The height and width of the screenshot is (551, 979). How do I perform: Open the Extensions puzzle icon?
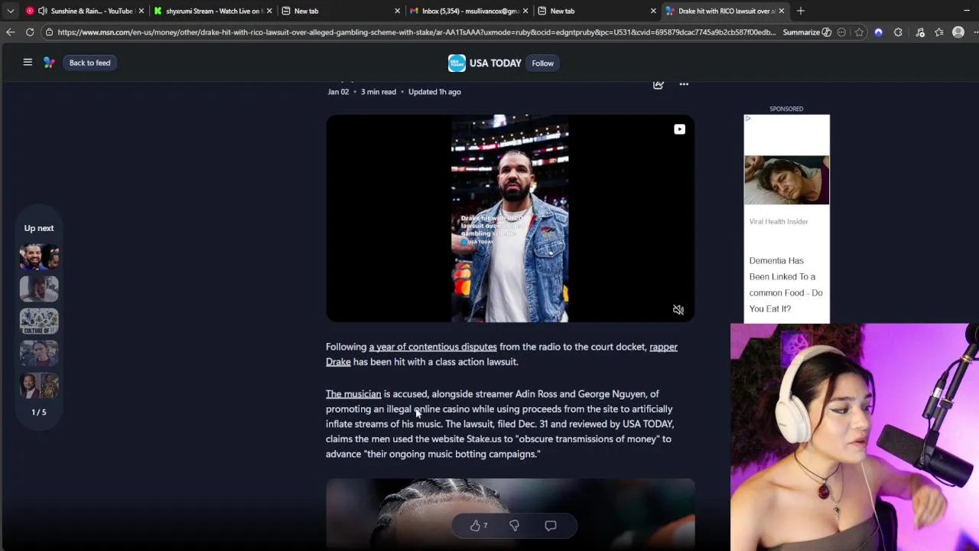pos(898,32)
